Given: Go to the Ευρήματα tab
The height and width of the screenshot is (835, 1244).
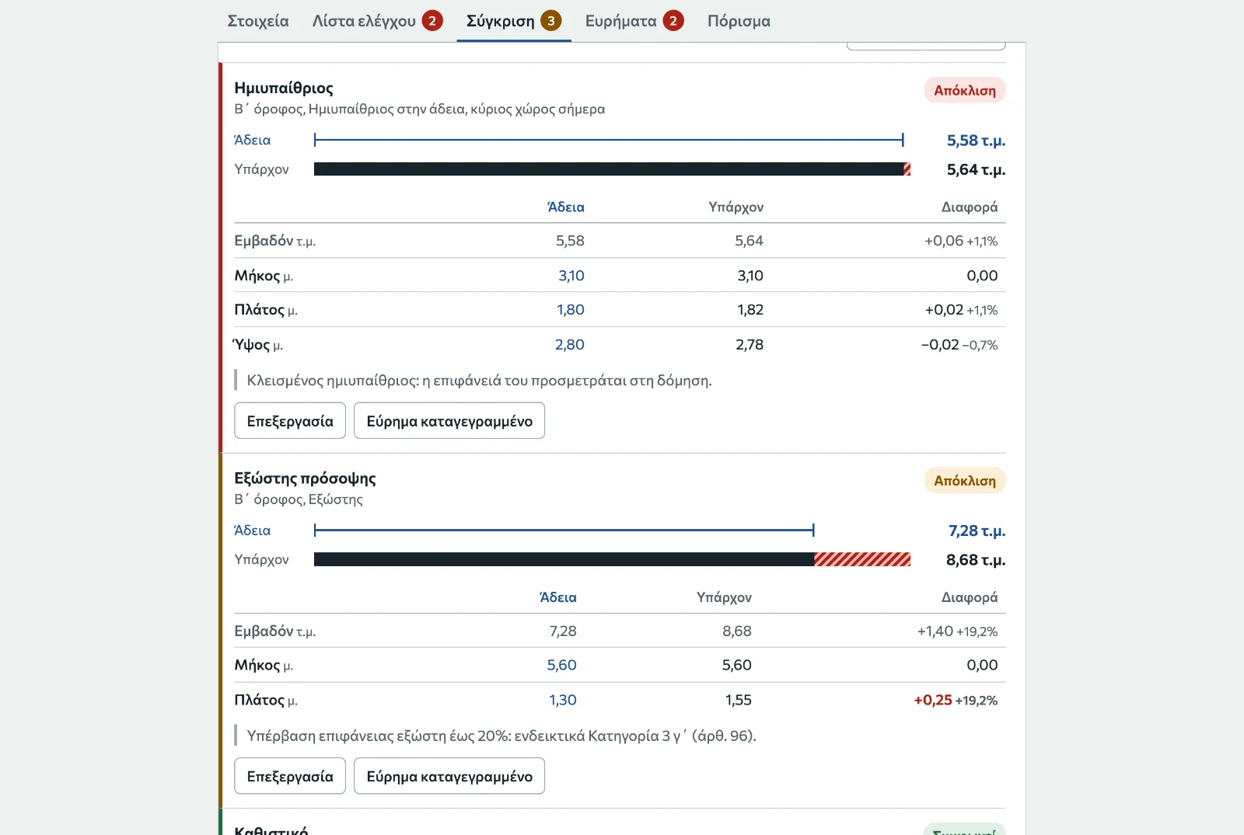Looking at the screenshot, I should point(634,21).
